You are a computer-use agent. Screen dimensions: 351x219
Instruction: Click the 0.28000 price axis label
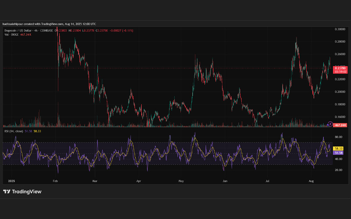[x=340, y=42]
